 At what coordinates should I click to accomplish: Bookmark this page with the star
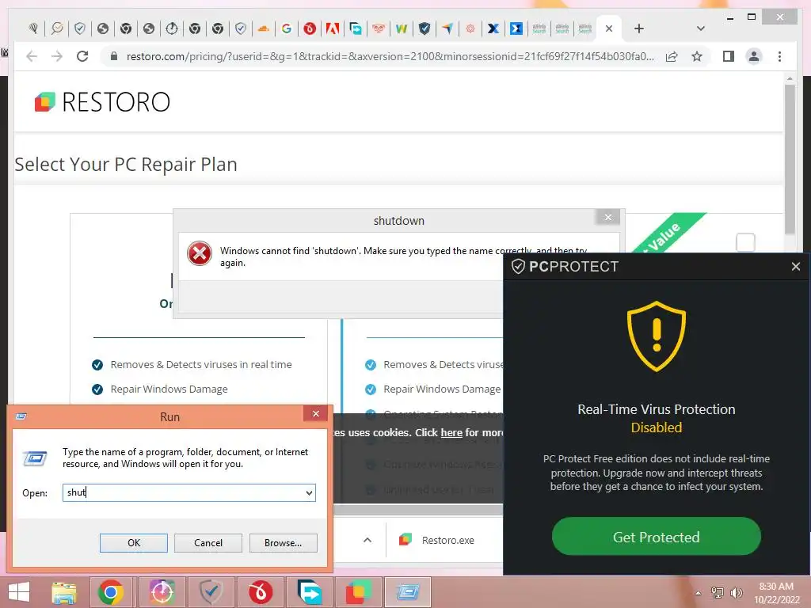(x=697, y=56)
